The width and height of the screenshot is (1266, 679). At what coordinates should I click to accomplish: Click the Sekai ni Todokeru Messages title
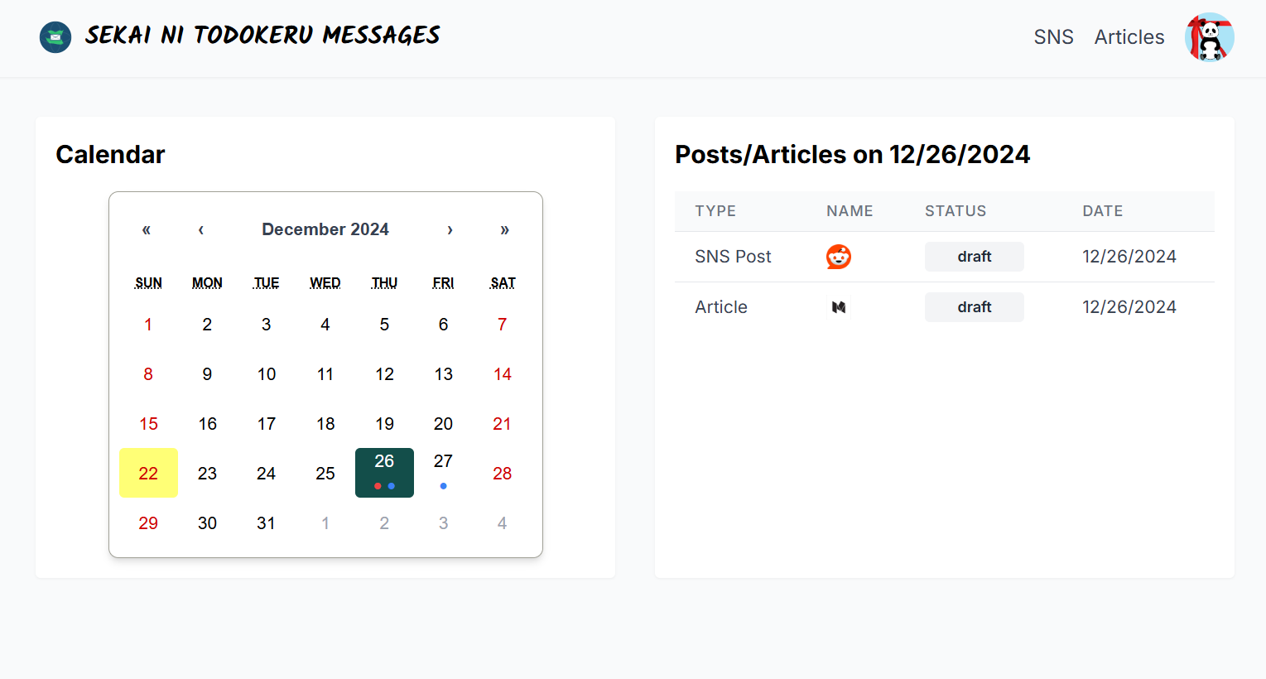click(262, 36)
